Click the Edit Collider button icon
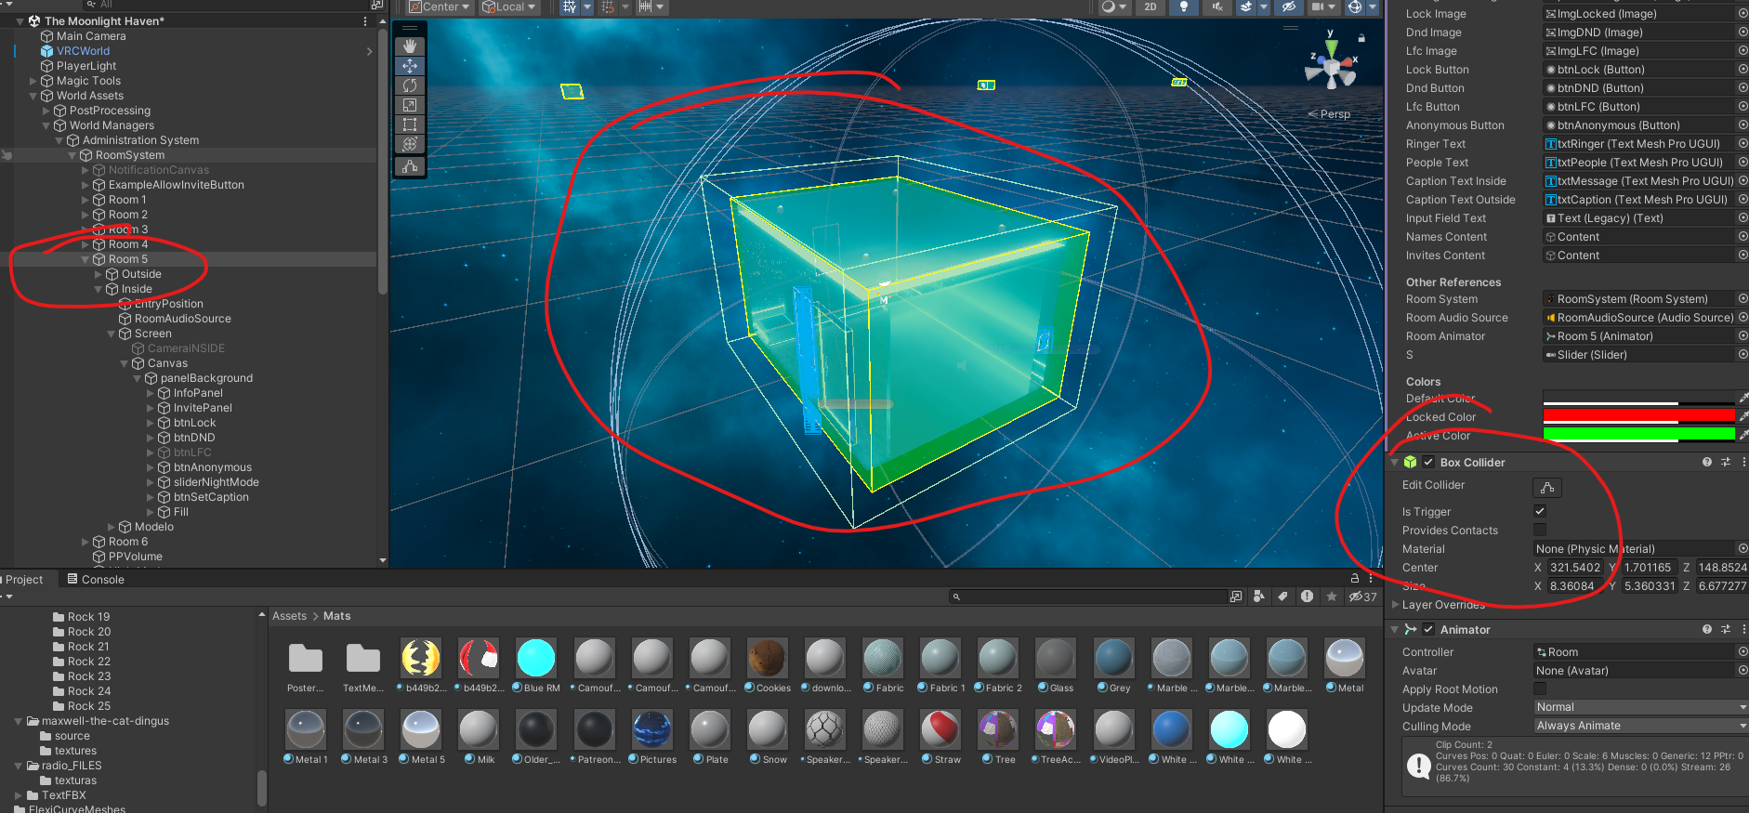The image size is (1749, 813). point(1546,488)
